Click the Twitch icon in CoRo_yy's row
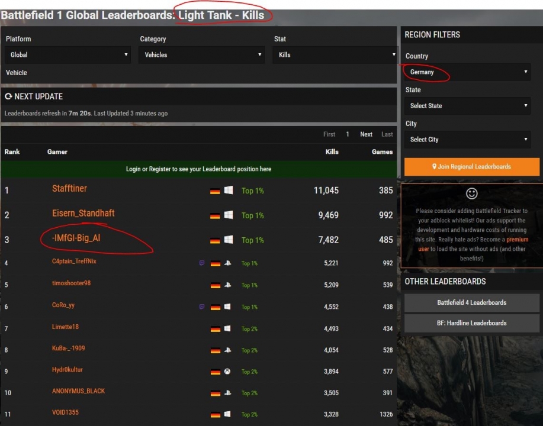Screen dimensions: 543x426 click(x=202, y=307)
